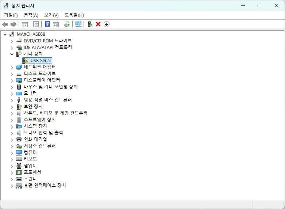Screen dimensions: 285x209
Task: Open the 보기(V) menu
Action: pyautogui.click(x=51, y=15)
